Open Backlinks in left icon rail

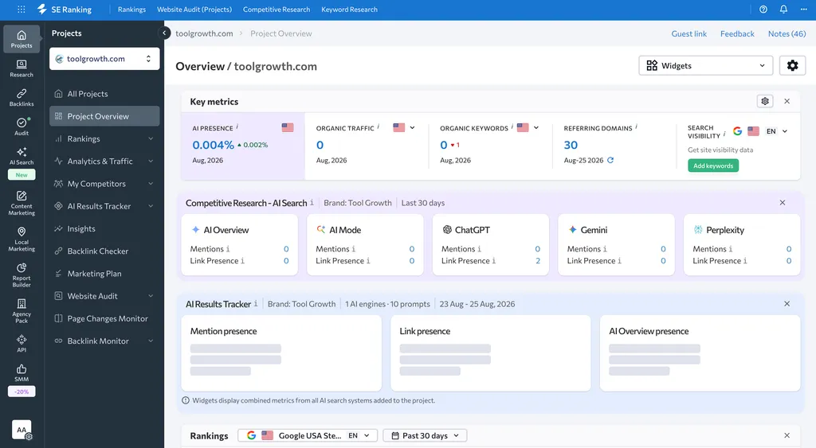pos(22,97)
